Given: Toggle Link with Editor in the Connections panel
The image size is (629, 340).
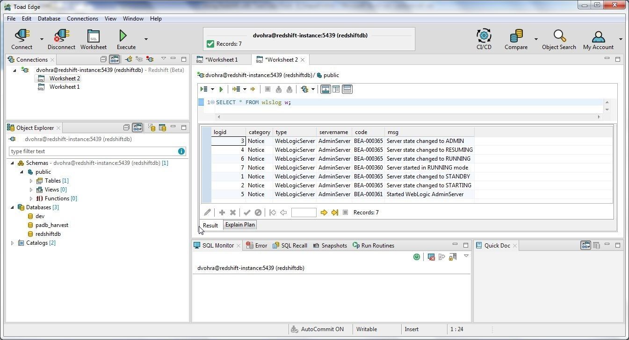Looking at the screenshot, I should 114,59.
